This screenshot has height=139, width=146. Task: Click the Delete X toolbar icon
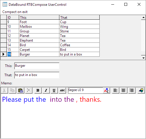pyautogui.click(x=29, y=90)
